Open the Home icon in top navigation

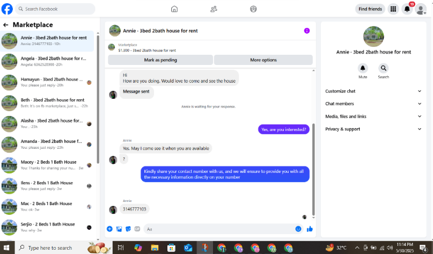[x=174, y=9]
